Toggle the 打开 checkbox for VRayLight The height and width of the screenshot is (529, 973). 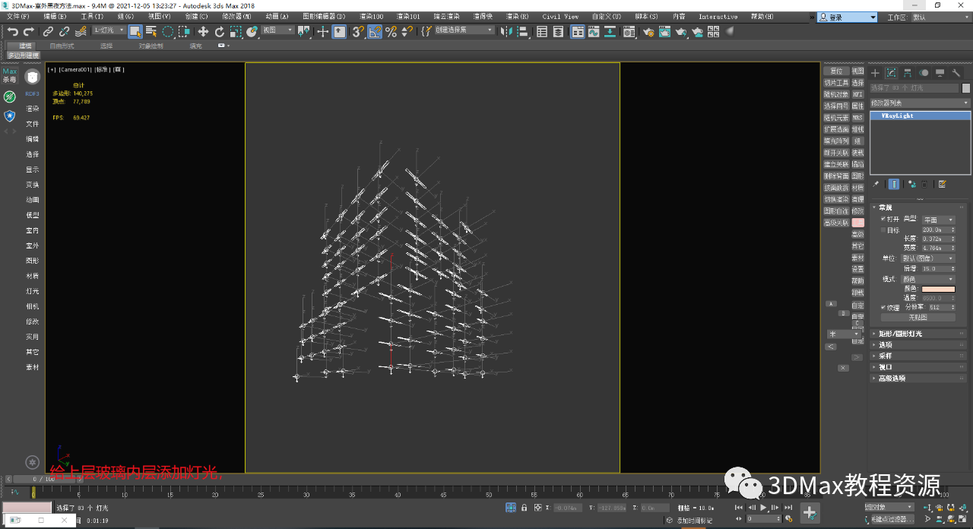[882, 217]
